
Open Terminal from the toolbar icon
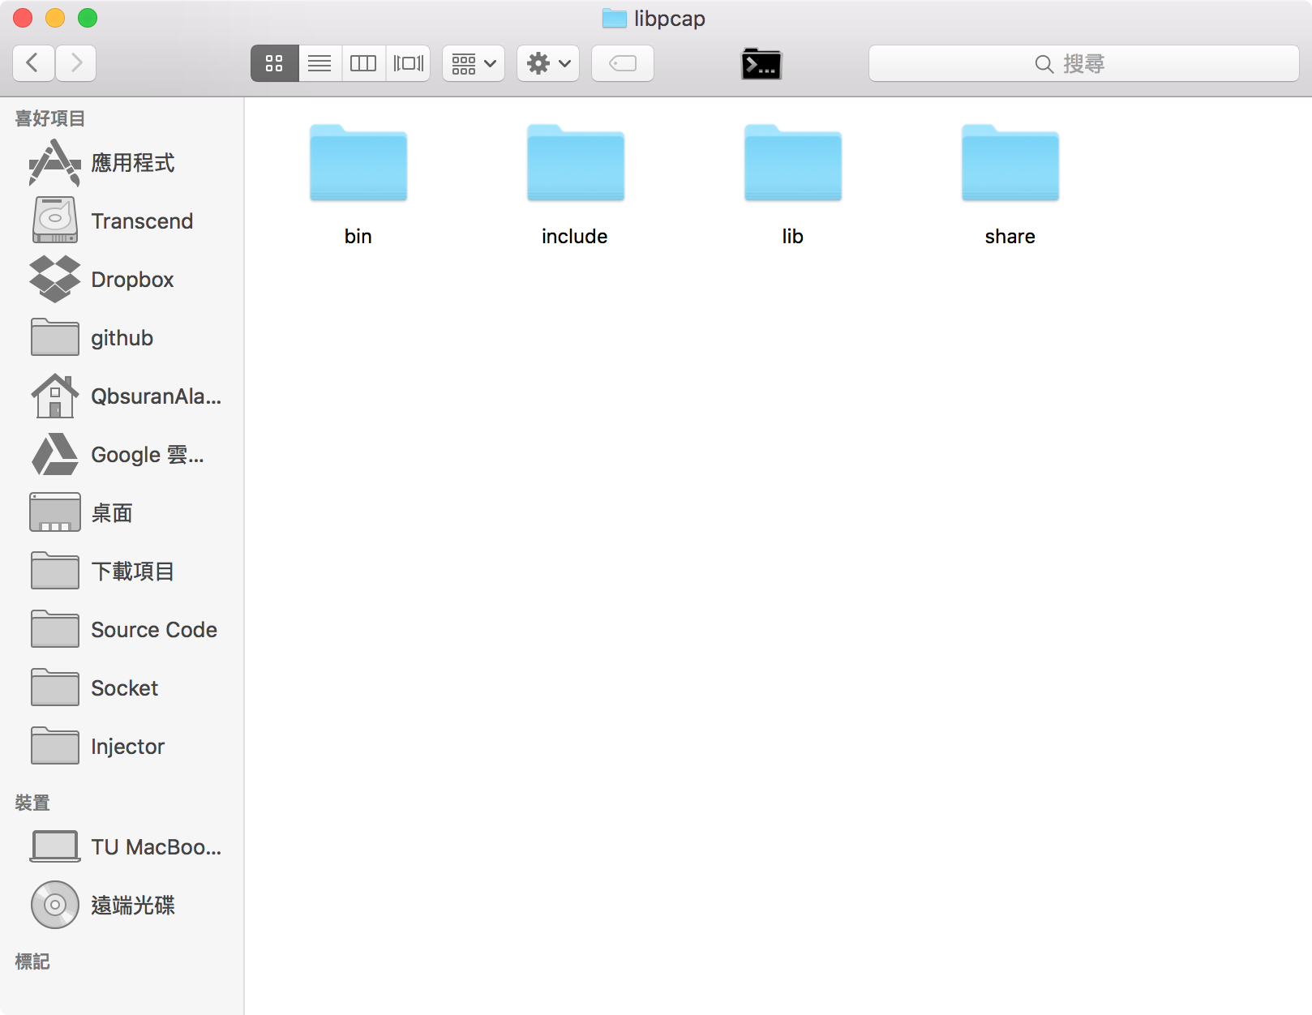761,63
